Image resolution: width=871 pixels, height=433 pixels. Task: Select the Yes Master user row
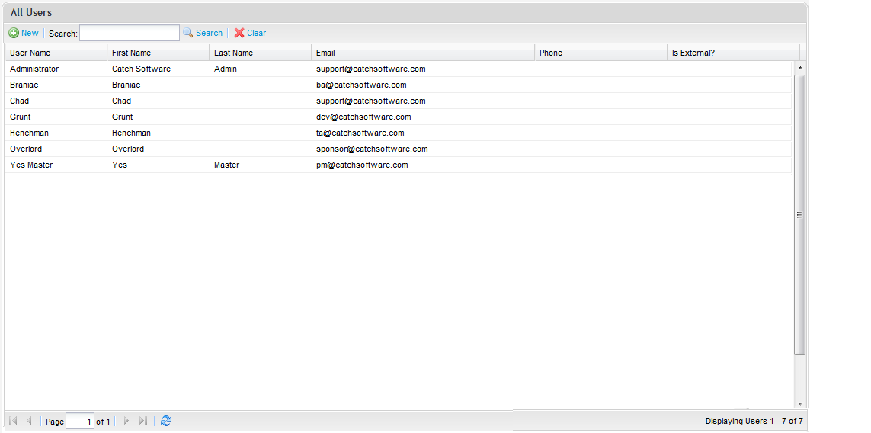click(31, 165)
